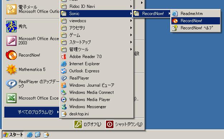Click シャットダウン(U) button text
The width and height of the screenshot is (224, 139).
[129, 124]
